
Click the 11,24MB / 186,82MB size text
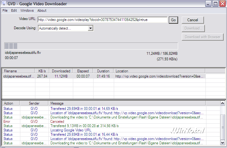click(162, 54)
